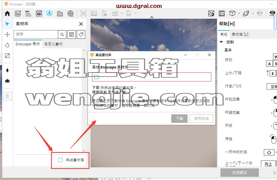Click the folder icon in offline library dialog
The width and height of the screenshot is (277, 180).
(x=97, y=77)
